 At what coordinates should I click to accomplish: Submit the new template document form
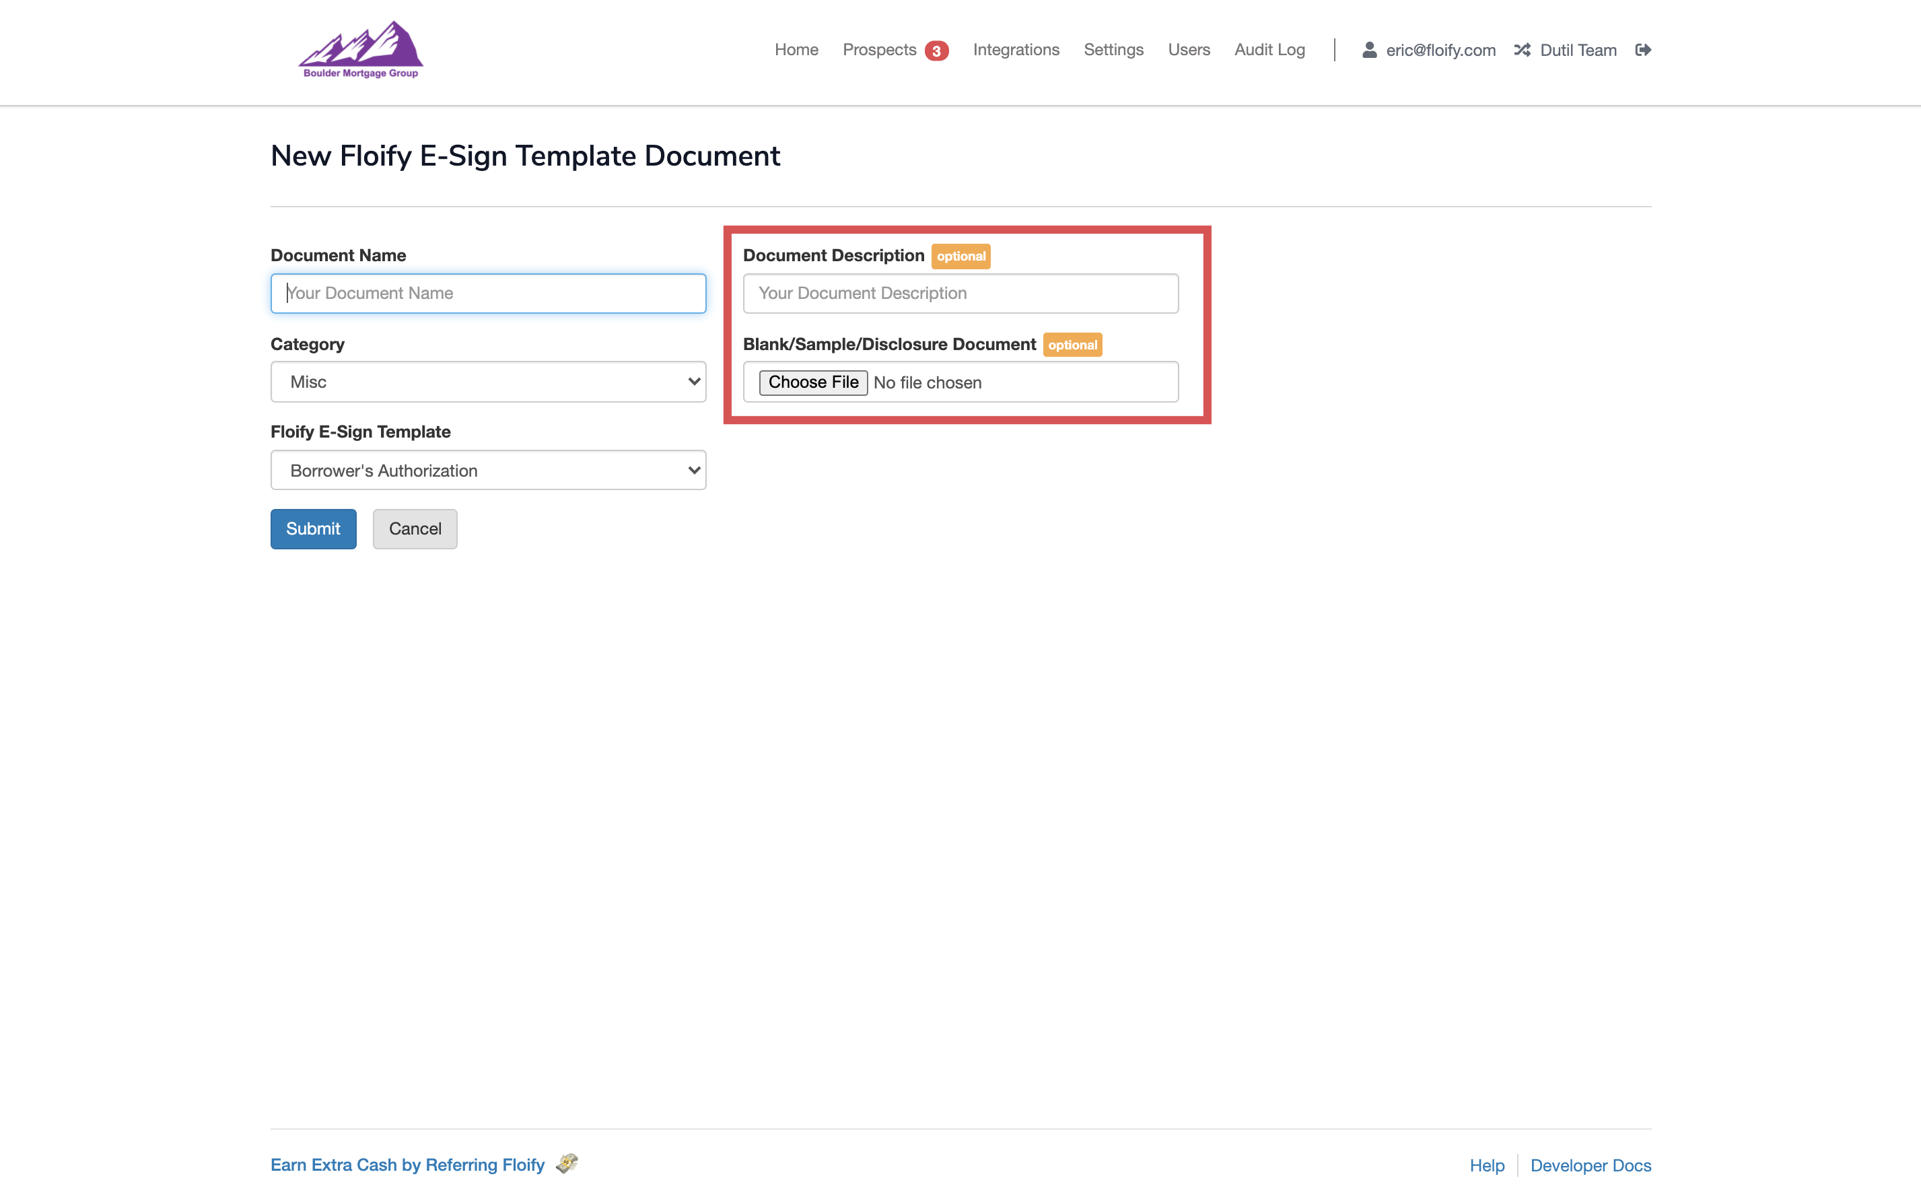point(314,529)
